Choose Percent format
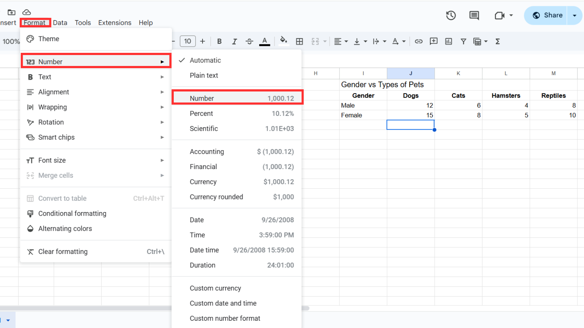This screenshot has width=584, height=328. point(237,114)
